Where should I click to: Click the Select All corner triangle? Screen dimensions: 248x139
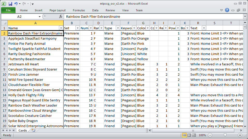tap(4, 23)
